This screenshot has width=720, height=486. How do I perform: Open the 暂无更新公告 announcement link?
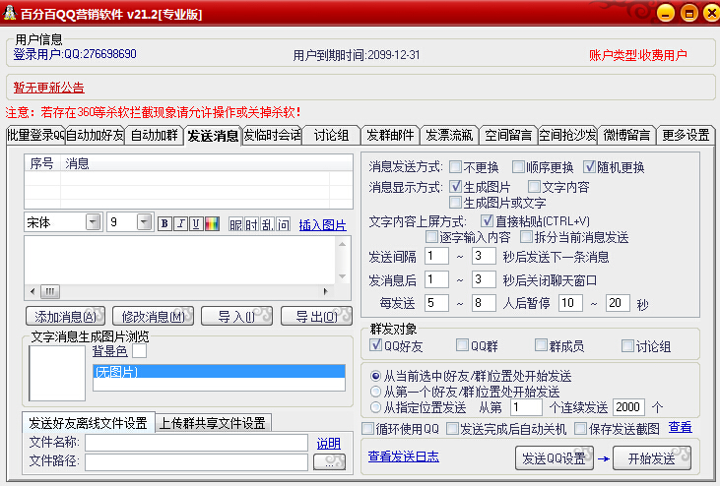click(48, 88)
